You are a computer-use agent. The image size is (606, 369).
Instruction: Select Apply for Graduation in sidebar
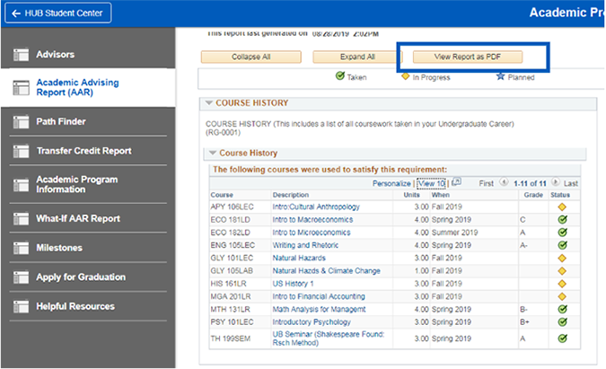(x=81, y=277)
